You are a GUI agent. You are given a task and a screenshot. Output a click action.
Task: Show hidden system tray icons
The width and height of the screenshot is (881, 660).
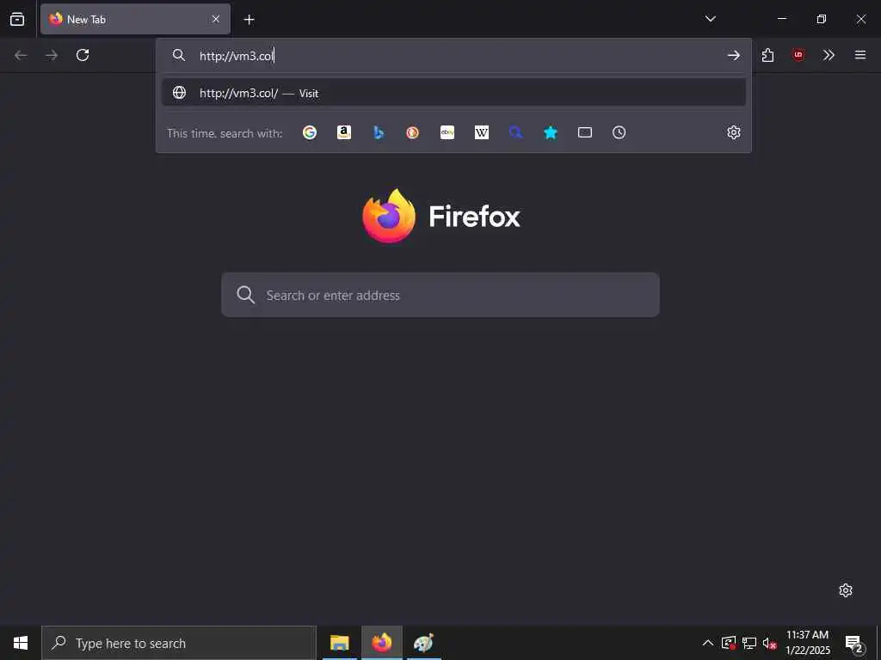708,643
